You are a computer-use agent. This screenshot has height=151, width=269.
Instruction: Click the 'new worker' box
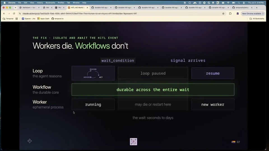213,104
